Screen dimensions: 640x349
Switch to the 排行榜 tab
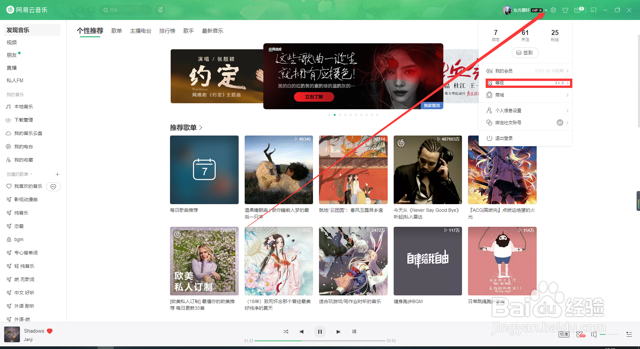[x=167, y=31]
